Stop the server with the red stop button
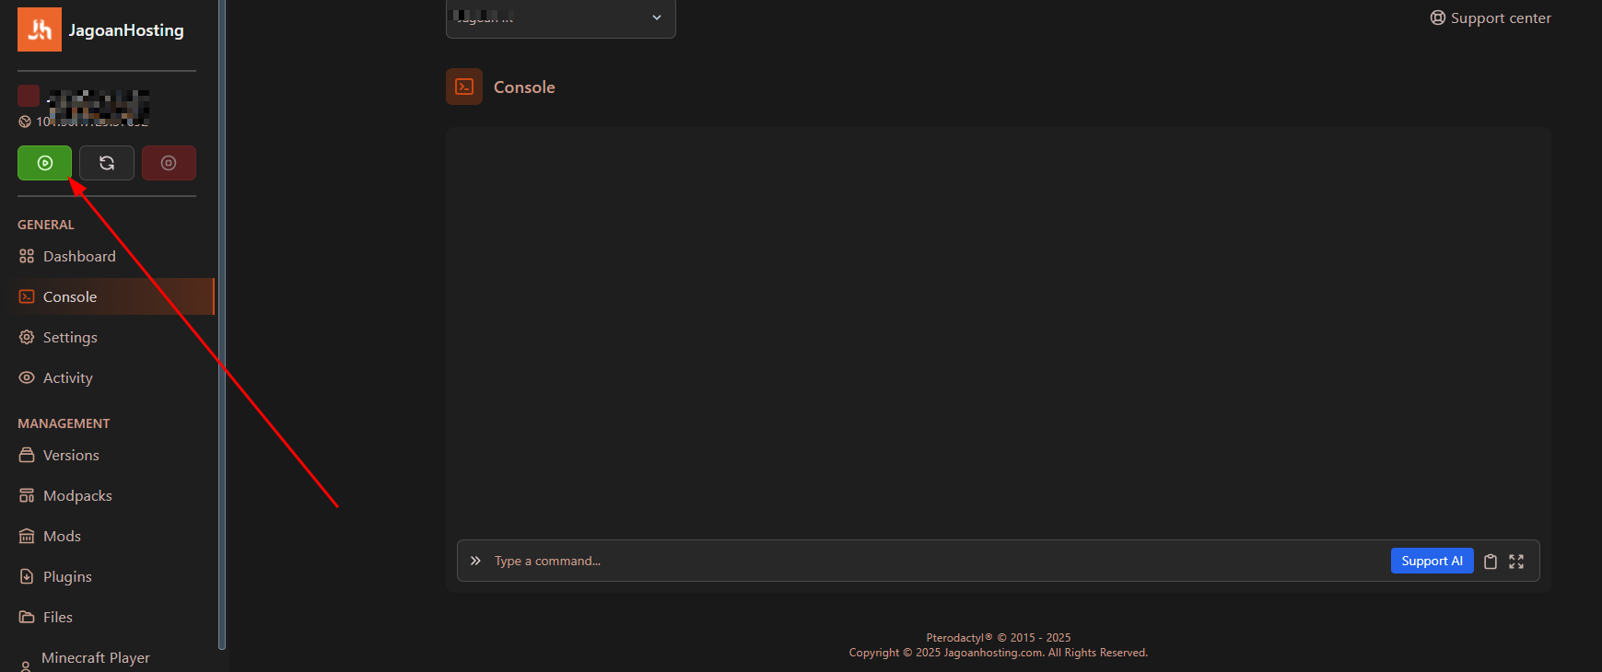 point(169,163)
